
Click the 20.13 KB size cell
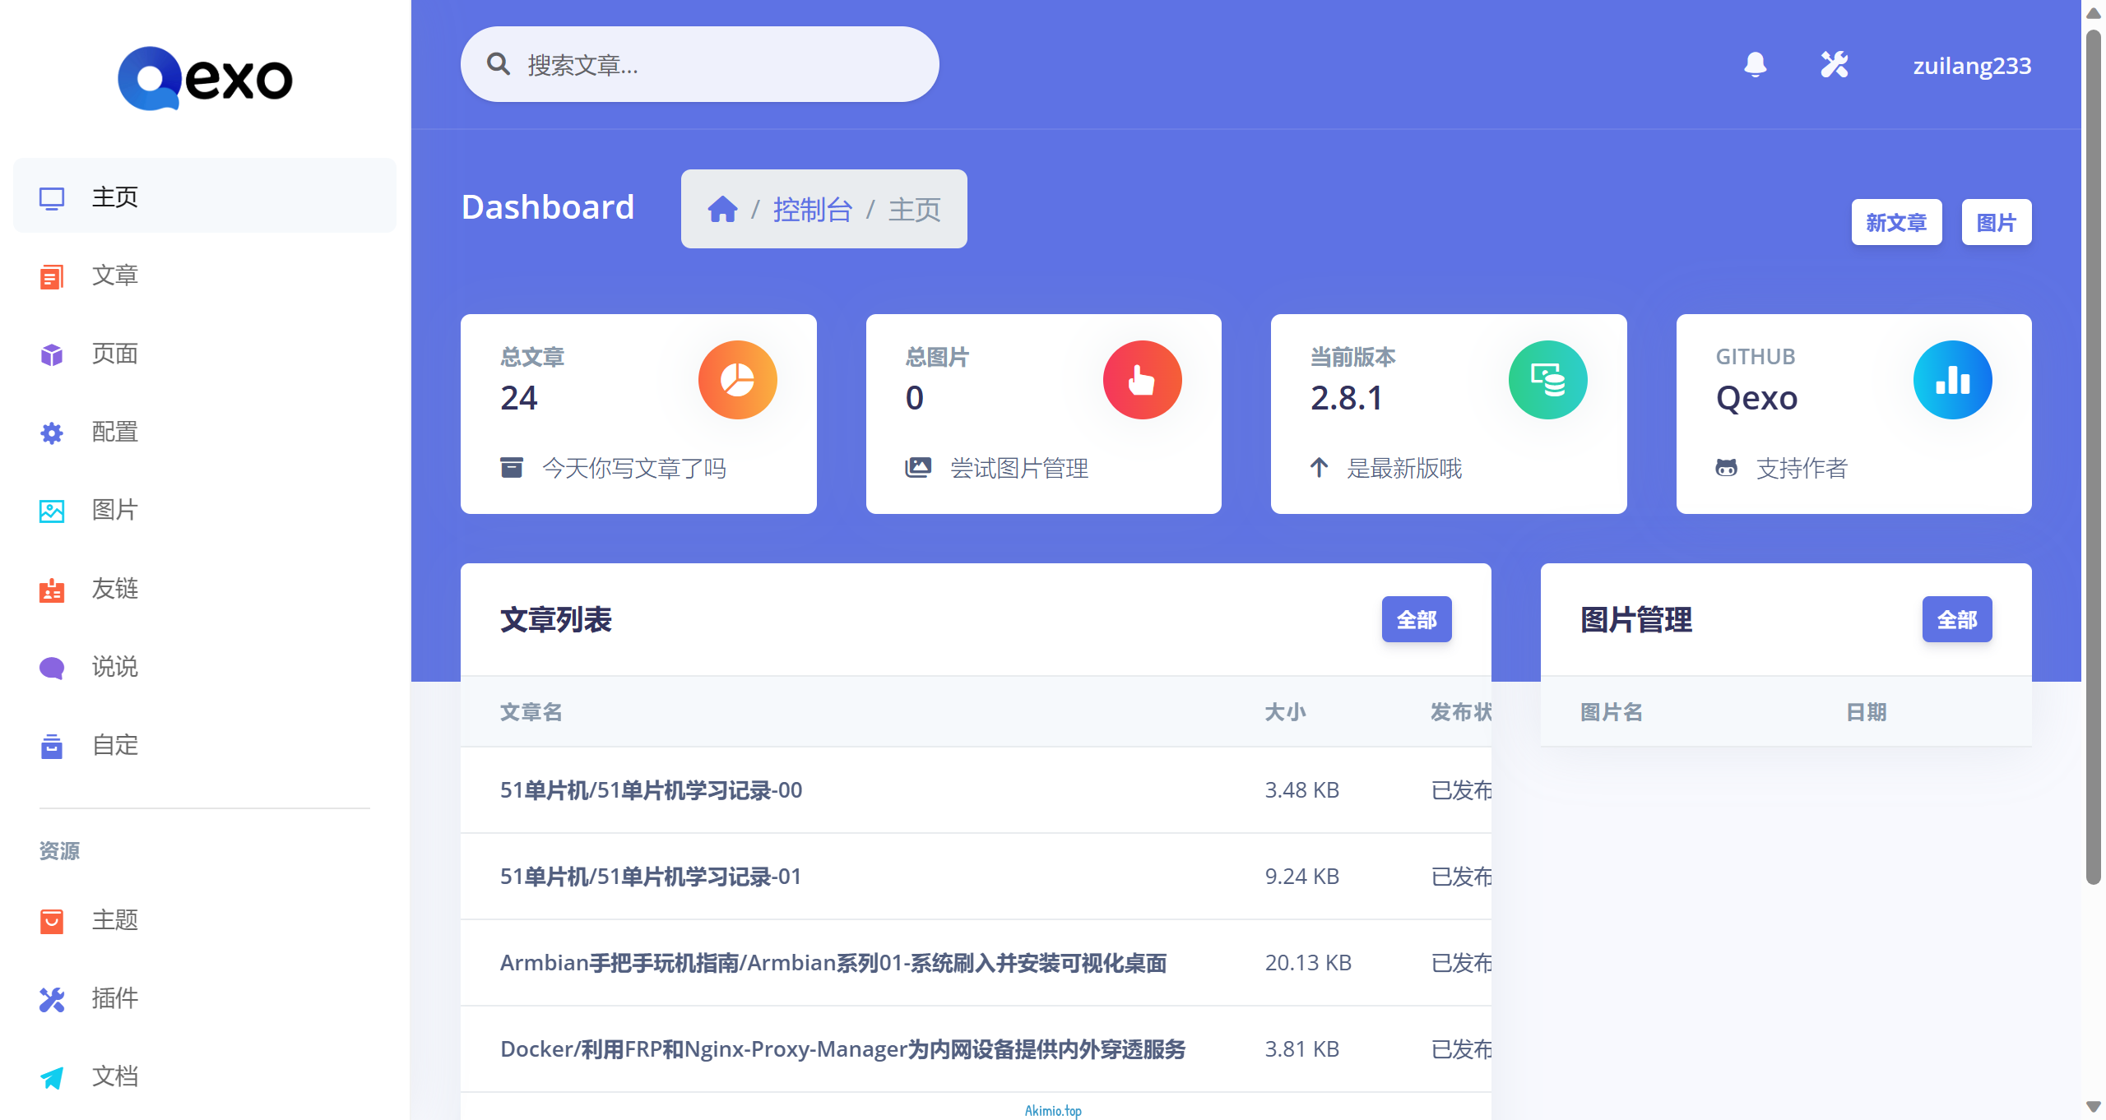coord(1308,963)
